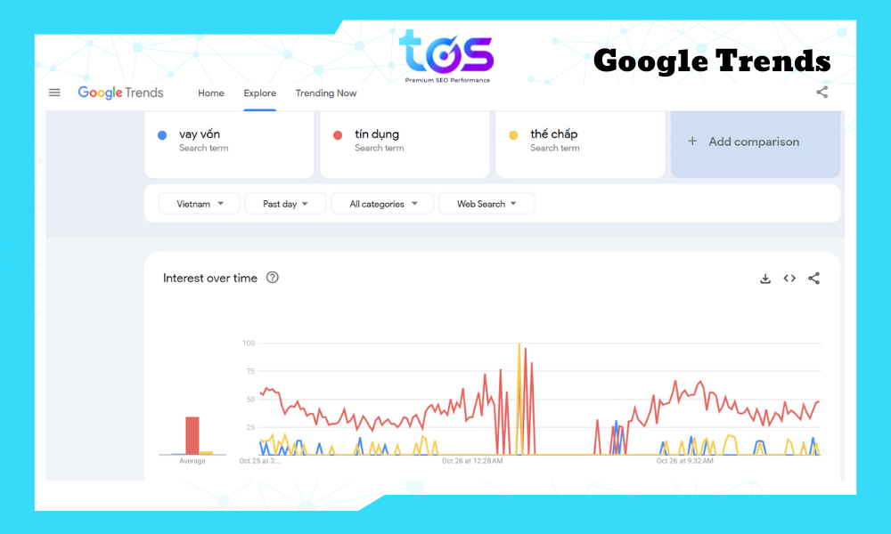Switch to the Trending Now tab
This screenshot has height=534, width=891.
pyautogui.click(x=326, y=93)
